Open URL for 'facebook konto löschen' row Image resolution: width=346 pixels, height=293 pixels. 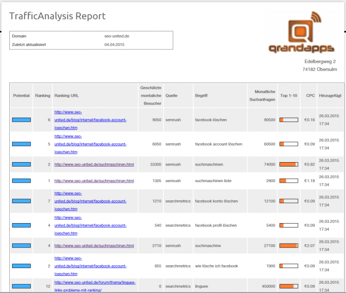point(91,201)
